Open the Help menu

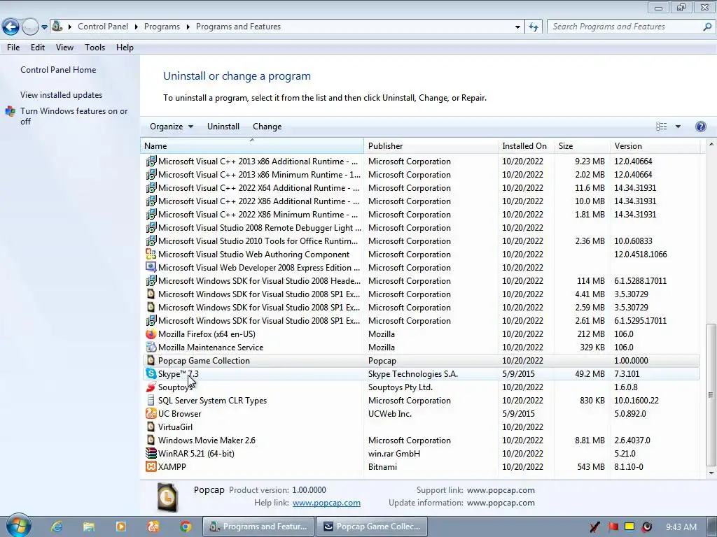125,48
